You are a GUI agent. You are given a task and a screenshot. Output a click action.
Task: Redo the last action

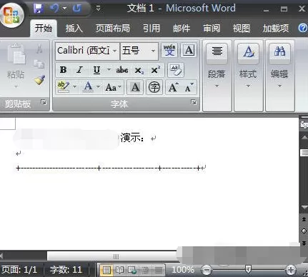[76, 9]
